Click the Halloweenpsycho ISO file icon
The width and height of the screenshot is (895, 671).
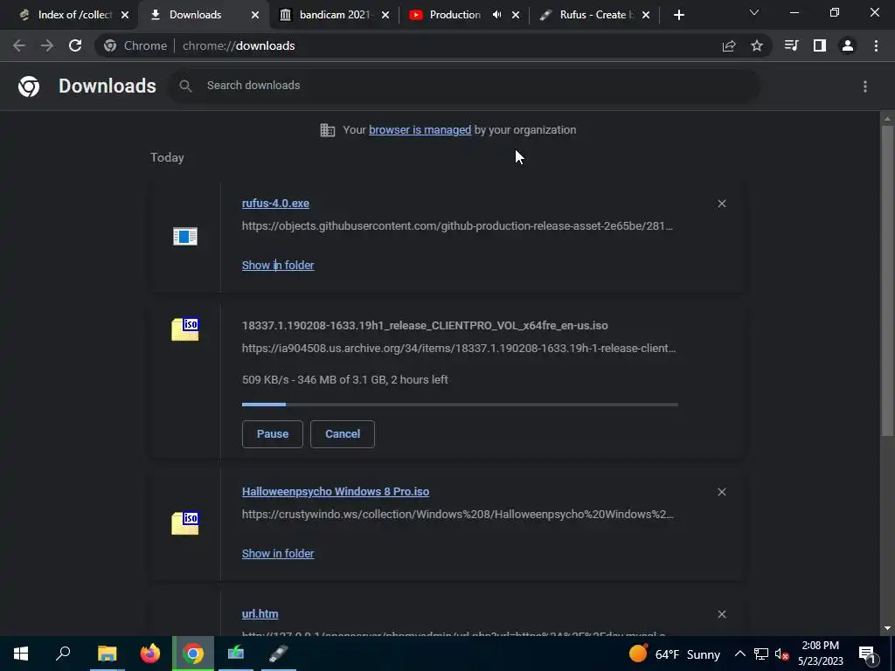(x=185, y=522)
